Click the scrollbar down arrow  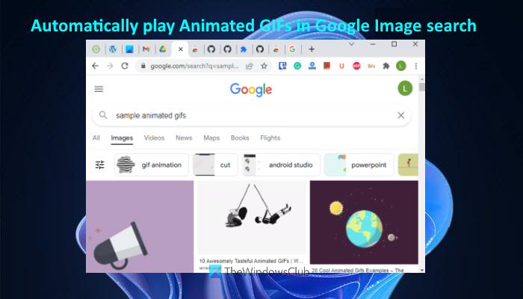click(x=422, y=270)
